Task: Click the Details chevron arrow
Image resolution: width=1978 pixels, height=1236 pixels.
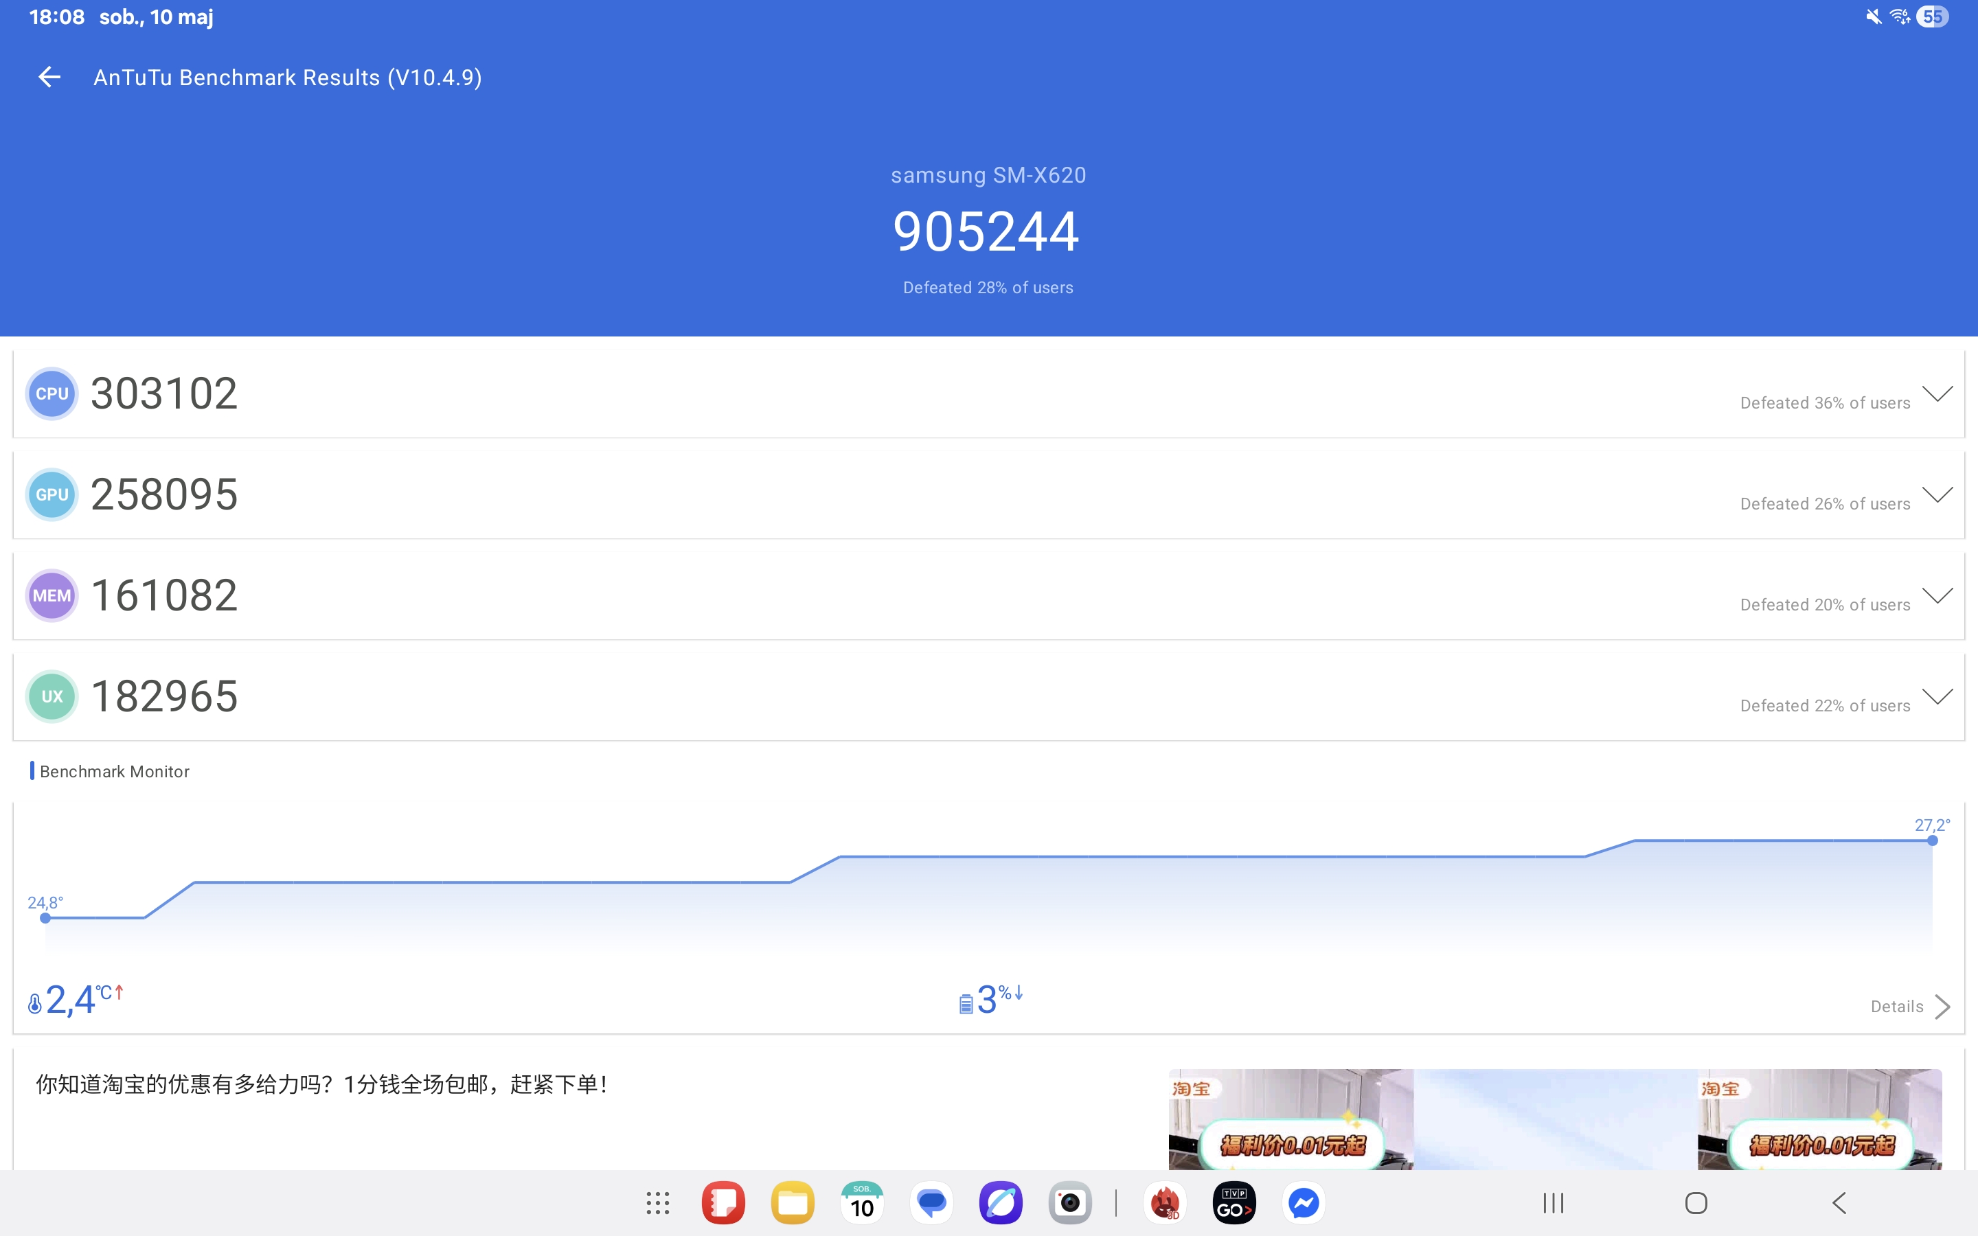Action: coord(1943,1007)
